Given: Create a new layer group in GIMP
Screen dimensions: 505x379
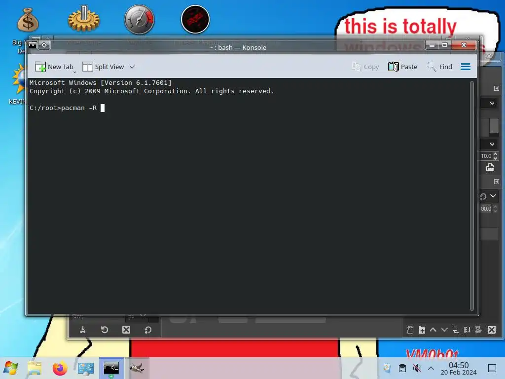Looking at the screenshot, I should click(x=422, y=330).
